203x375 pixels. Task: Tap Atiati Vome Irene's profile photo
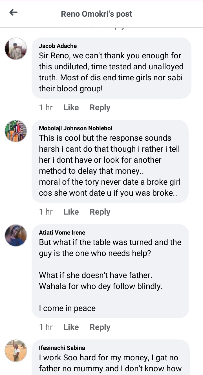point(16,235)
